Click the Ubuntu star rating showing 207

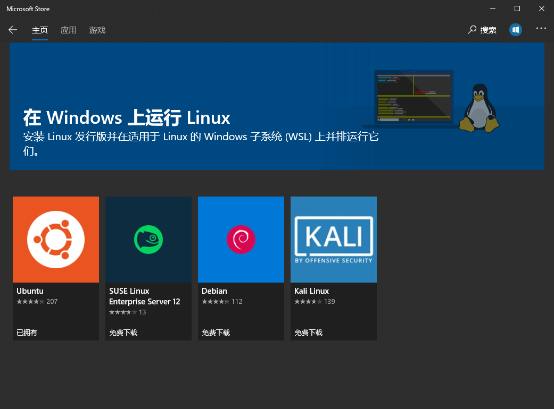coord(37,301)
